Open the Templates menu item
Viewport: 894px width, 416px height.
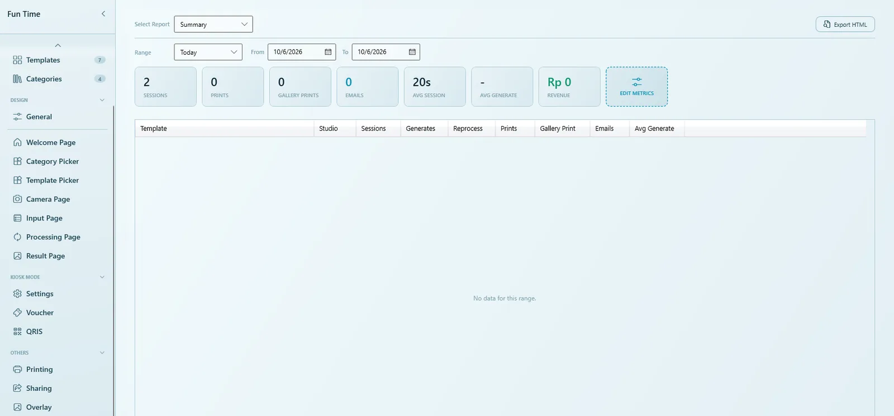[58, 60]
